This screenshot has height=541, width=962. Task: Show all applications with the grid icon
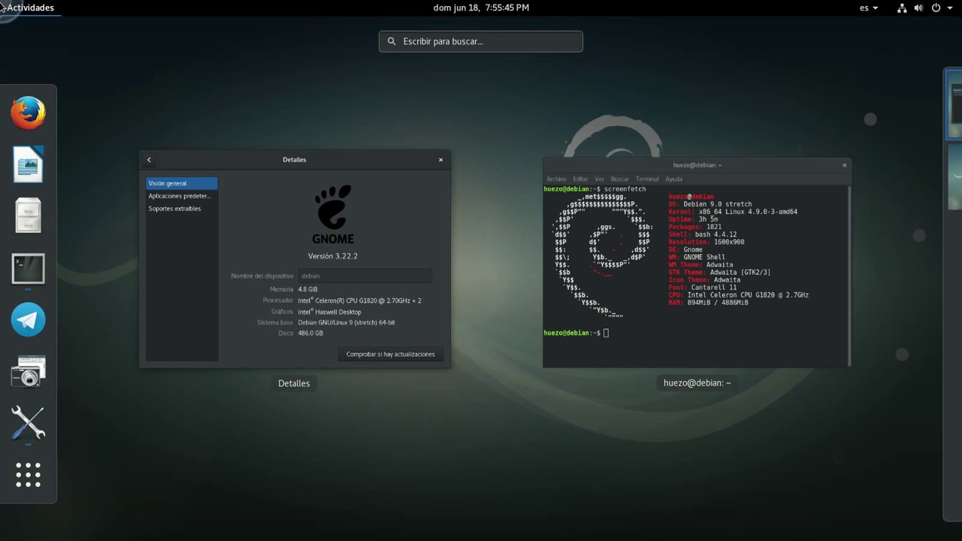tap(28, 473)
